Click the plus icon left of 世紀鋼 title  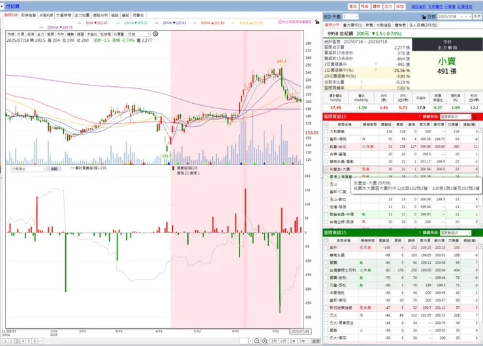2,6
